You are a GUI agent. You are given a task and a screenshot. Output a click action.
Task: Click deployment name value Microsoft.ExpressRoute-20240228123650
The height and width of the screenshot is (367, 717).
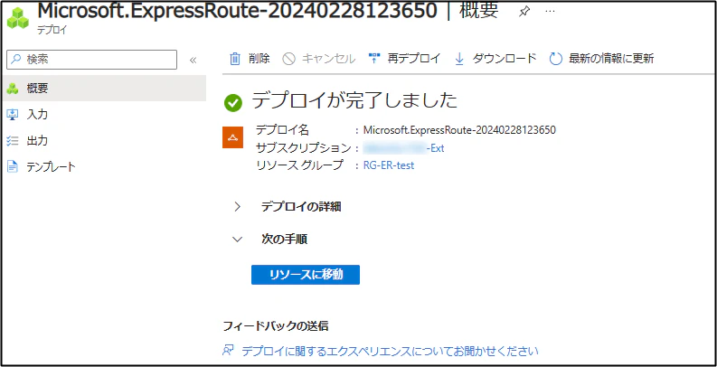tap(459, 130)
